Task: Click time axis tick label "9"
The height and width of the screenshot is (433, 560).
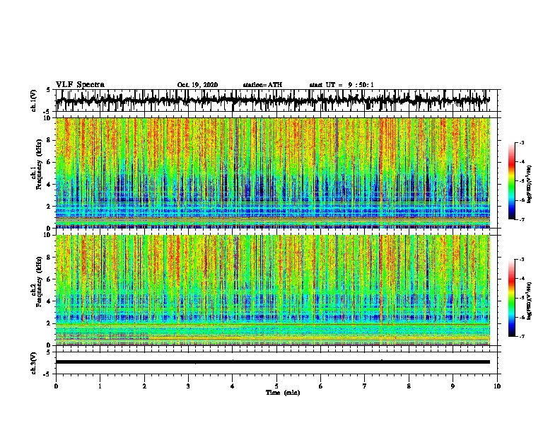Action: click(453, 386)
